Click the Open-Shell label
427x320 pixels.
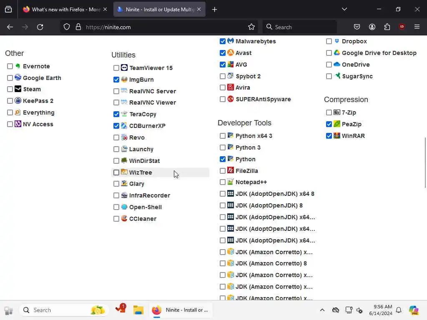pyautogui.click(x=146, y=207)
